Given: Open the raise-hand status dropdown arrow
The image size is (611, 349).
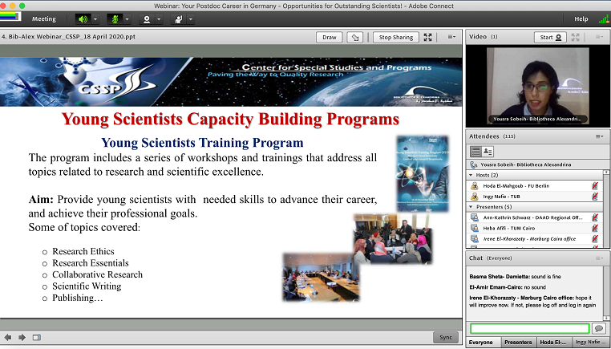Looking at the screenshot, I should (x=191, y=19).
